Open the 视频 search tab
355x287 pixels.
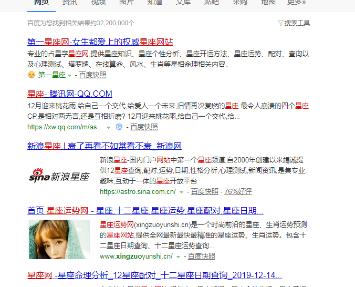click(x=98, y=2)
